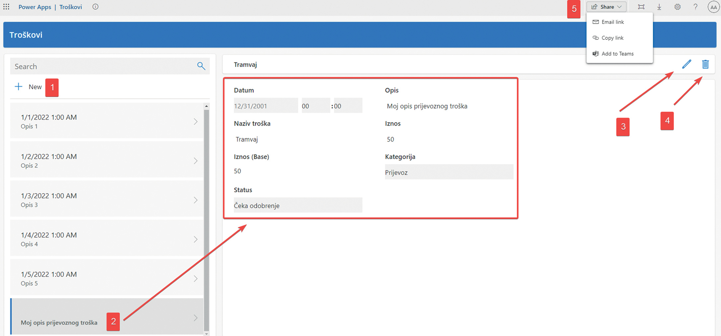Image resolution: width=721 pixels, height=336 pixels.
Task: Click the fit-to-screen icon in header
Action: (x=641, y=7)
